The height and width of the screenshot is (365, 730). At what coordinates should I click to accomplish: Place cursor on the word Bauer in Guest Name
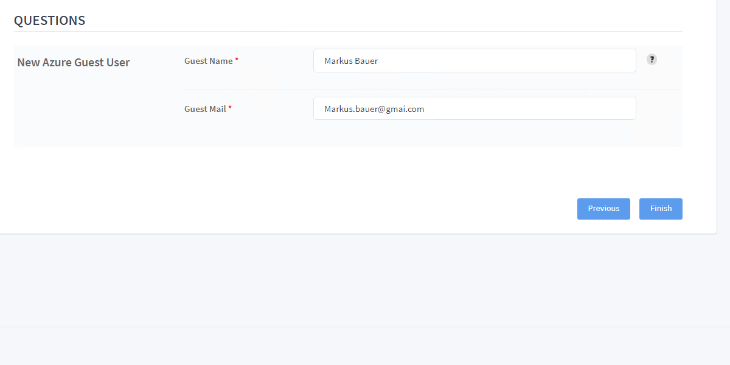(366, 61)
